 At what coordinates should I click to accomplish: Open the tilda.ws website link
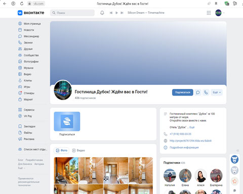(190, 141)
